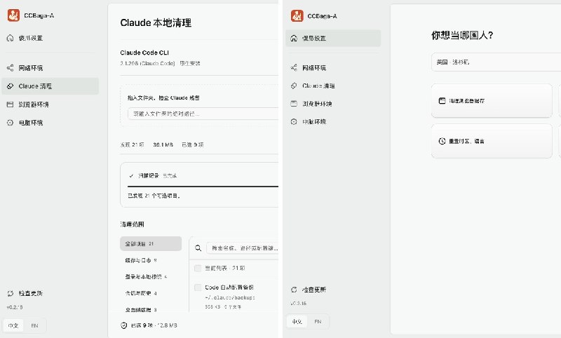This screenshot has height=338, width=561.
Task: Click the 重置时区、语言 card
Action: click(x=492, y=141)
